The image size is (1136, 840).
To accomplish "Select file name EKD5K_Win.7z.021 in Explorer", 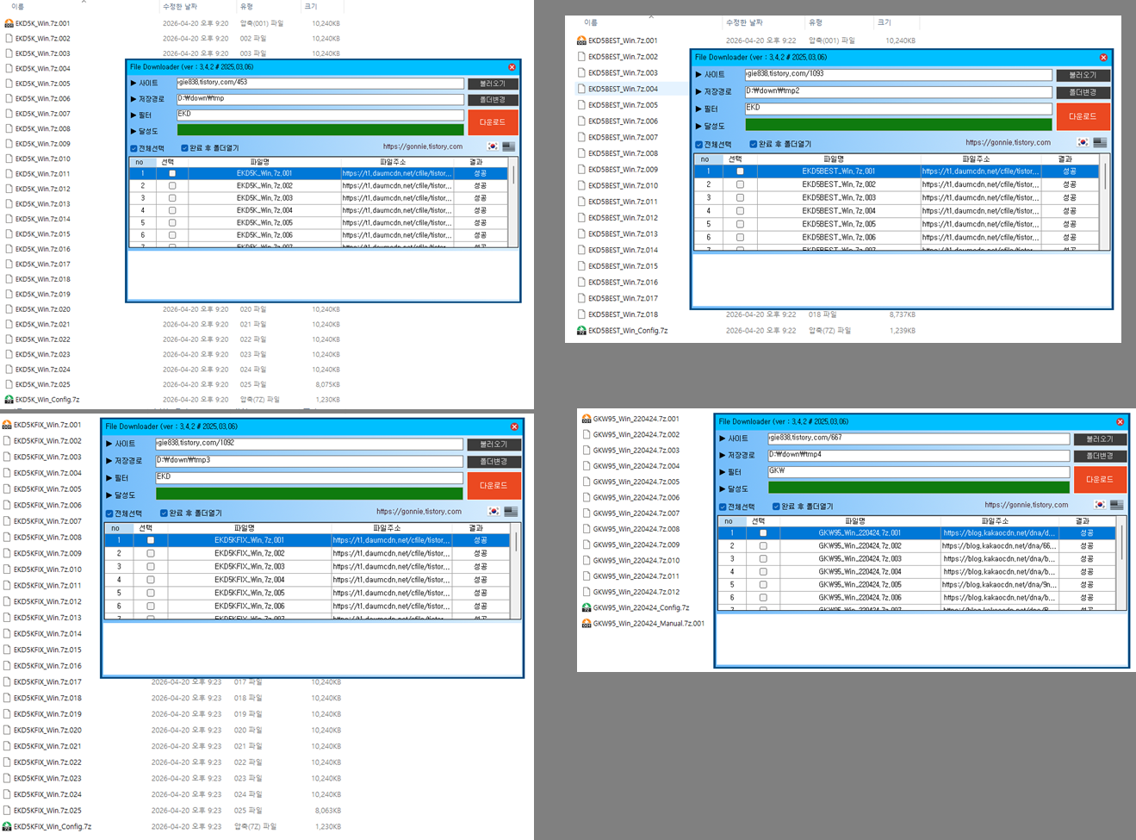I will pos(43,325).
